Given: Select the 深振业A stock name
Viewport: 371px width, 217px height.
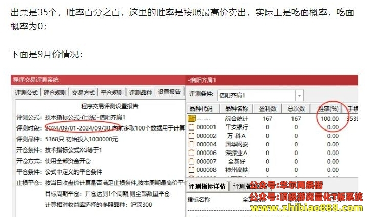Looking at the screenshot, I should (x=237, y=153).
